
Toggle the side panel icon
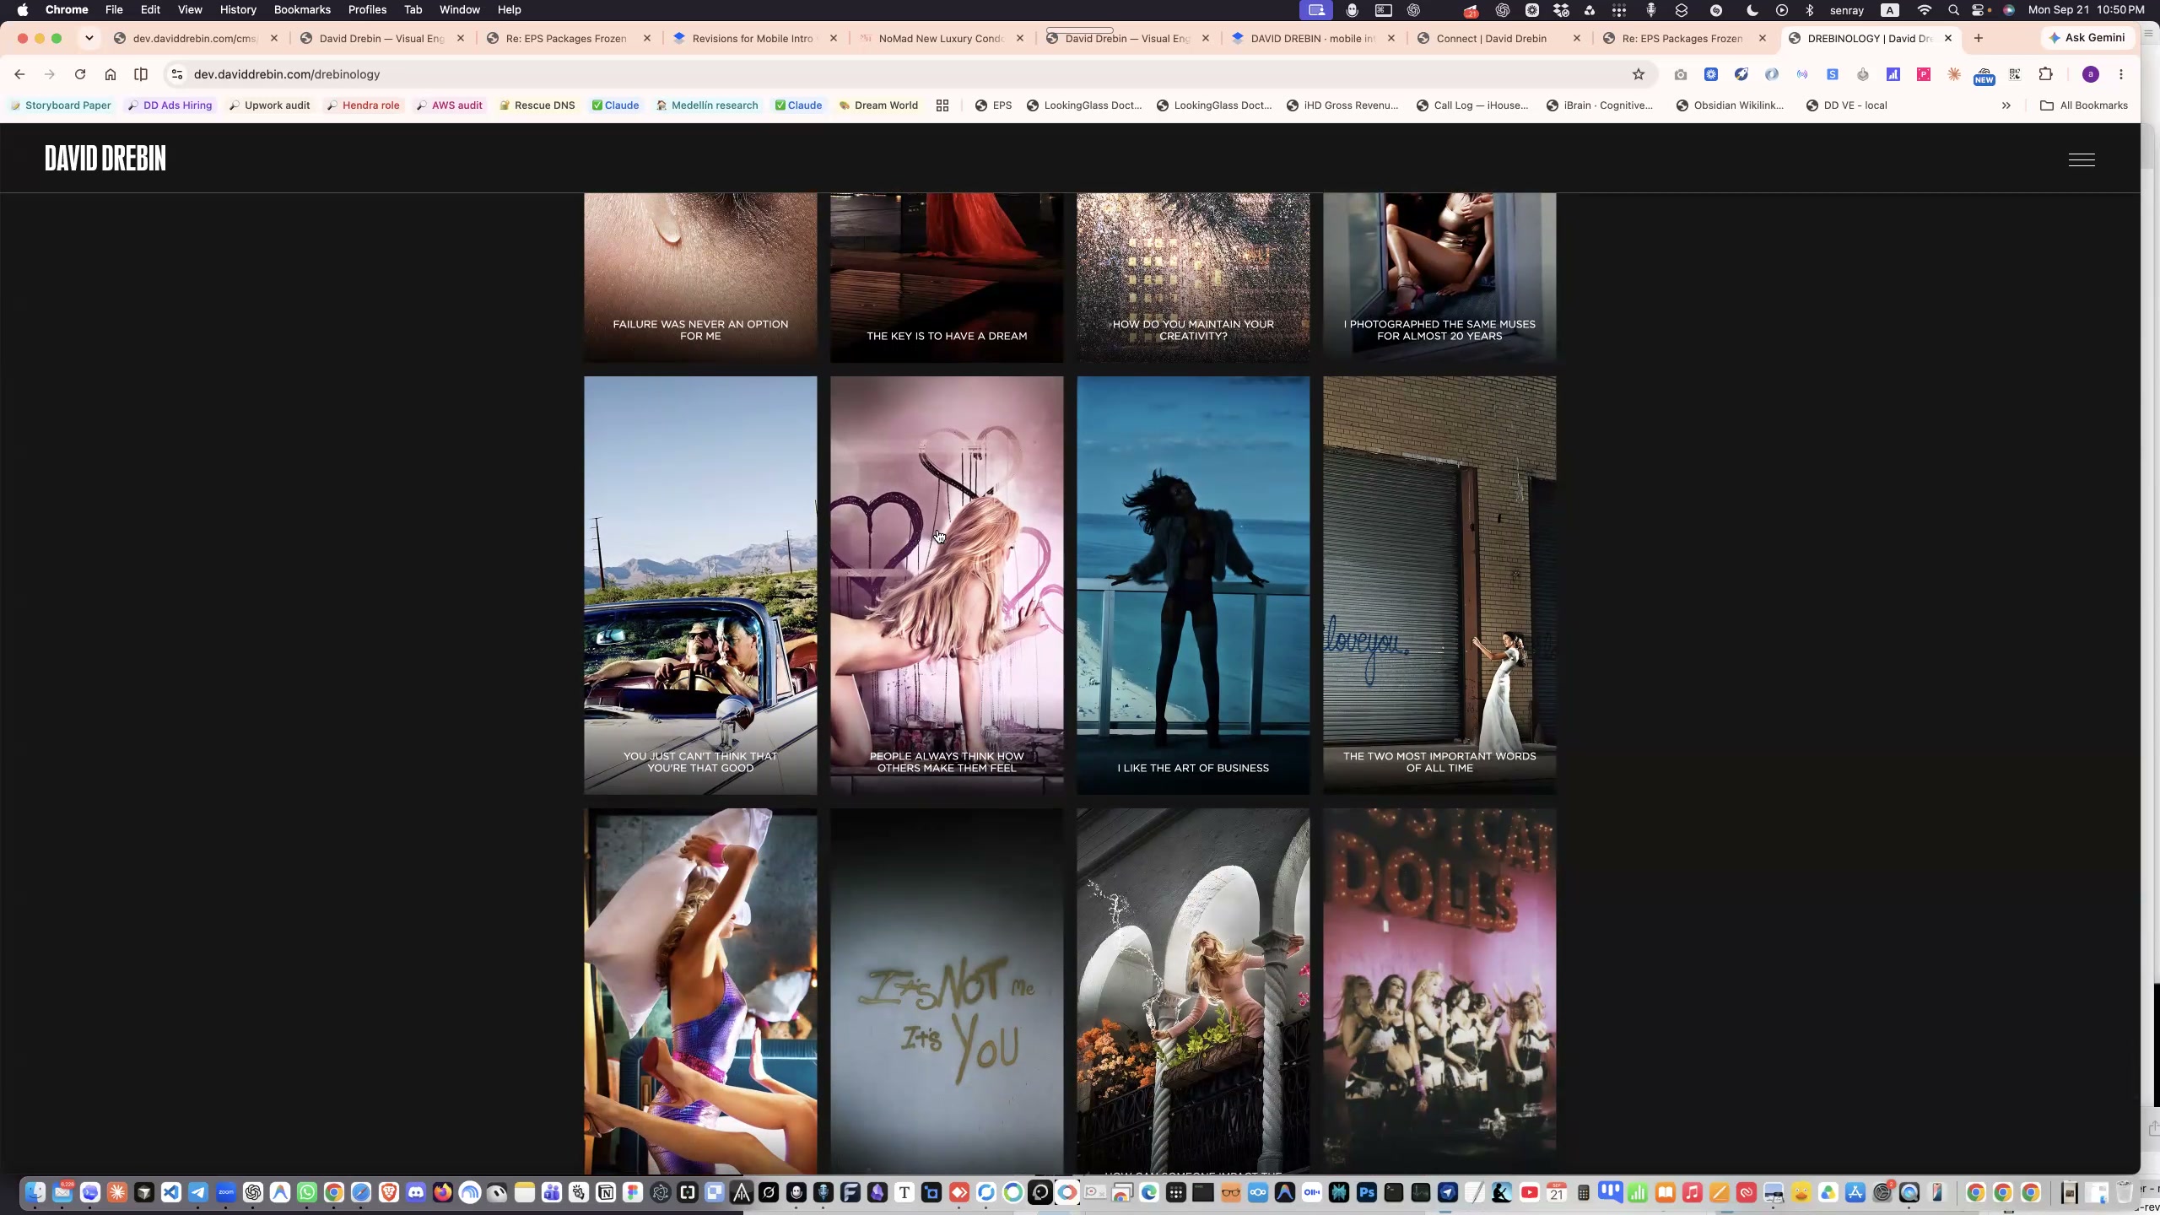pyautogui.click(x=141, y=74)
